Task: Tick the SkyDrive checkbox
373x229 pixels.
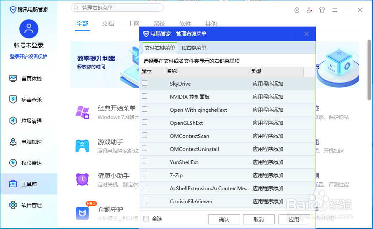Action: pyautogui.click(x=144, y=83)
